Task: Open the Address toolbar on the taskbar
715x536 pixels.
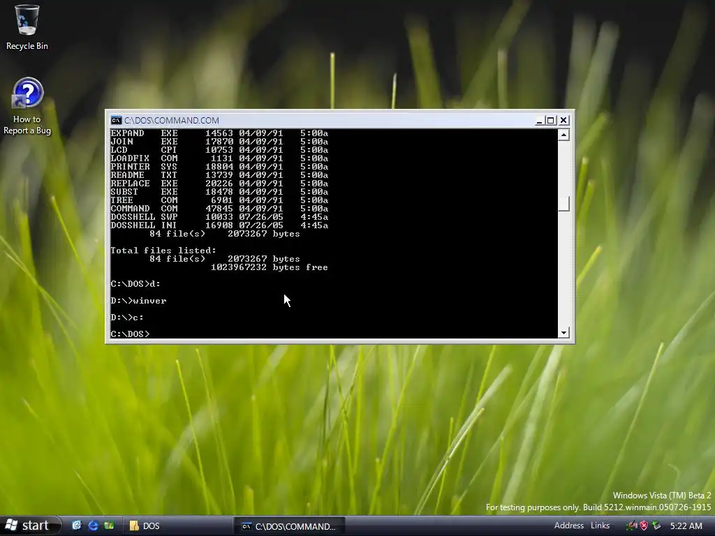Action: [568, 526]
